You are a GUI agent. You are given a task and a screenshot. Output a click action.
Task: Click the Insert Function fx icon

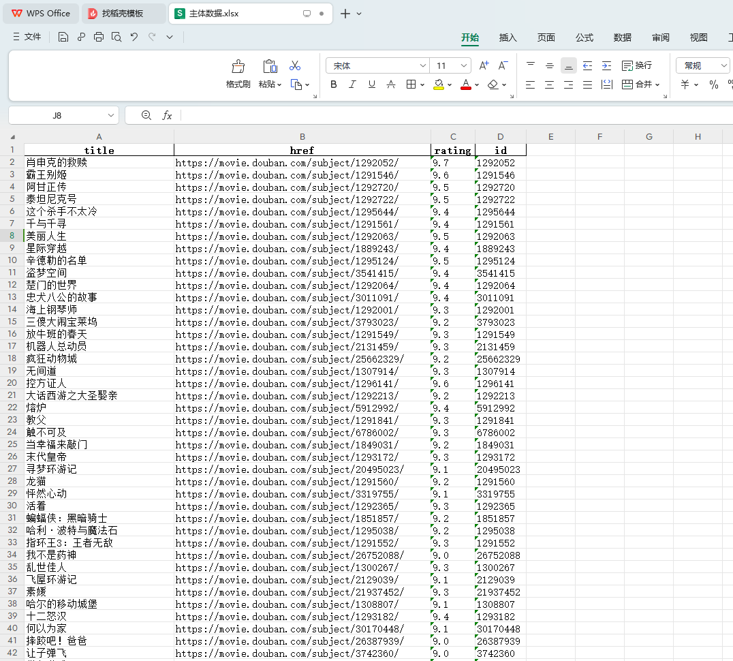point(167,115)
